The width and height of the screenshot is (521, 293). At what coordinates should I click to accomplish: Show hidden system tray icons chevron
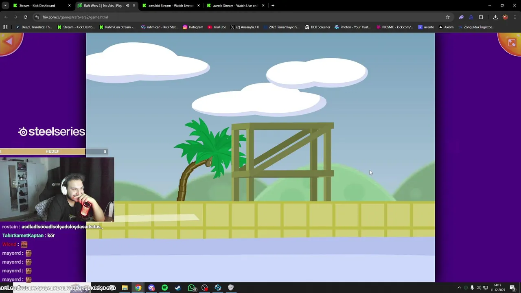coord(459,288)
